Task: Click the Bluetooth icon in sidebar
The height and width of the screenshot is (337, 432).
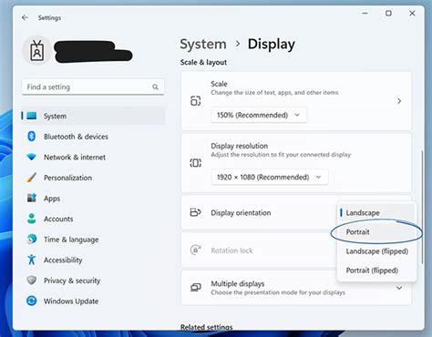Action: [x=32, y=137]
